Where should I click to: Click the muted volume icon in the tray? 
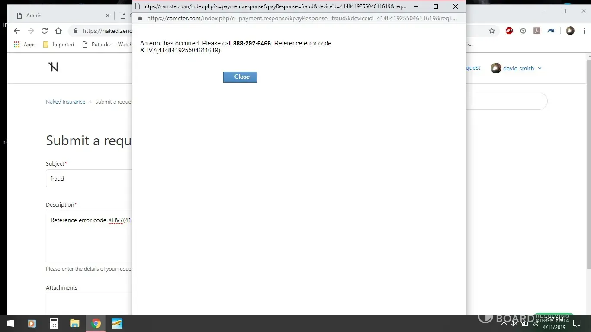click(x=514, y=323)
